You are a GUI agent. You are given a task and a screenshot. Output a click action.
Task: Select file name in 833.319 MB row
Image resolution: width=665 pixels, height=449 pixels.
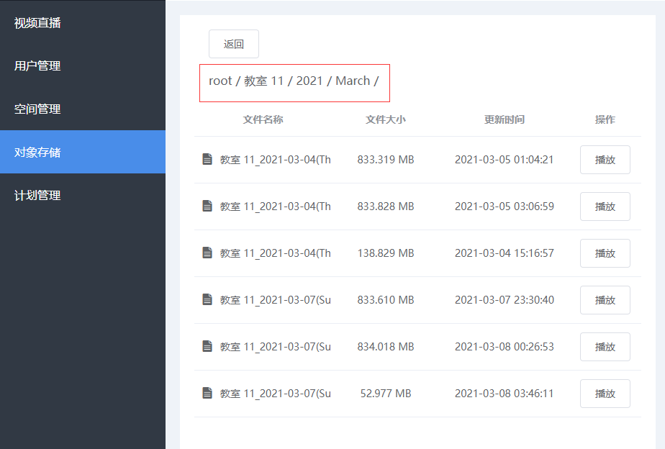(275, 160)
